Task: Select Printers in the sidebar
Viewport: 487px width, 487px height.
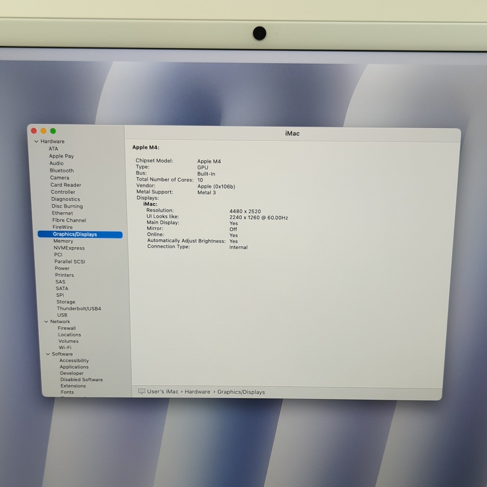Action: coord(65,275)
